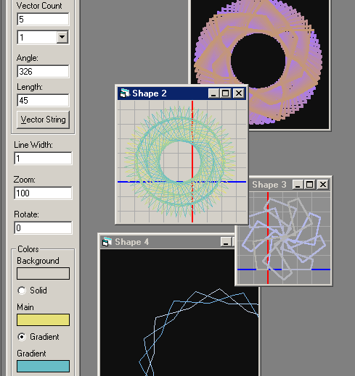This screenshot has width=355, height=376.
Task: Click the Angle input field
Action: pyautogui.click(x=43, y=71)
